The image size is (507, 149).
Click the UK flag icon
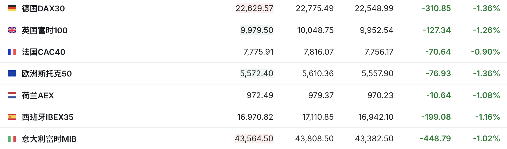(12, 30)
